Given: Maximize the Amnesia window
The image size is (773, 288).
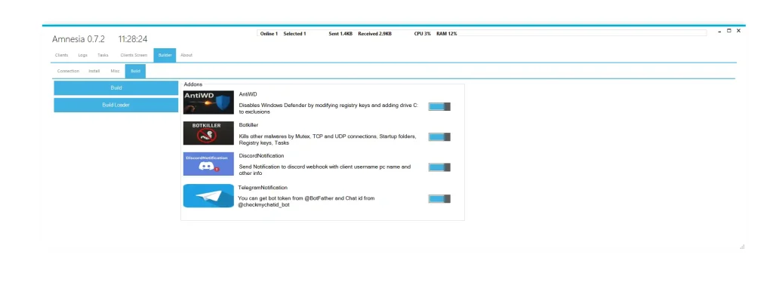Looking at the screenshot, I should point(729,30).
